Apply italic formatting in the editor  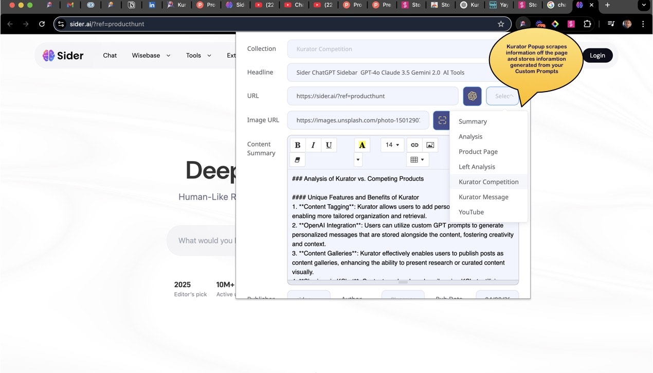pyautogui.click(x=313, y=145)
